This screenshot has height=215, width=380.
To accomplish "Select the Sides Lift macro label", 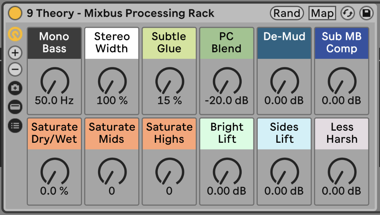I will point(284,133).
